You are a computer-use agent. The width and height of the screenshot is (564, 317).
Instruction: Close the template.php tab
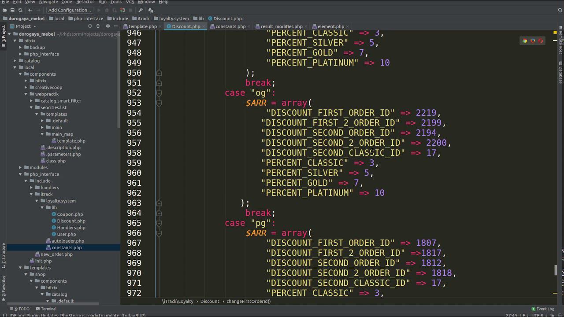coord(161,26)
